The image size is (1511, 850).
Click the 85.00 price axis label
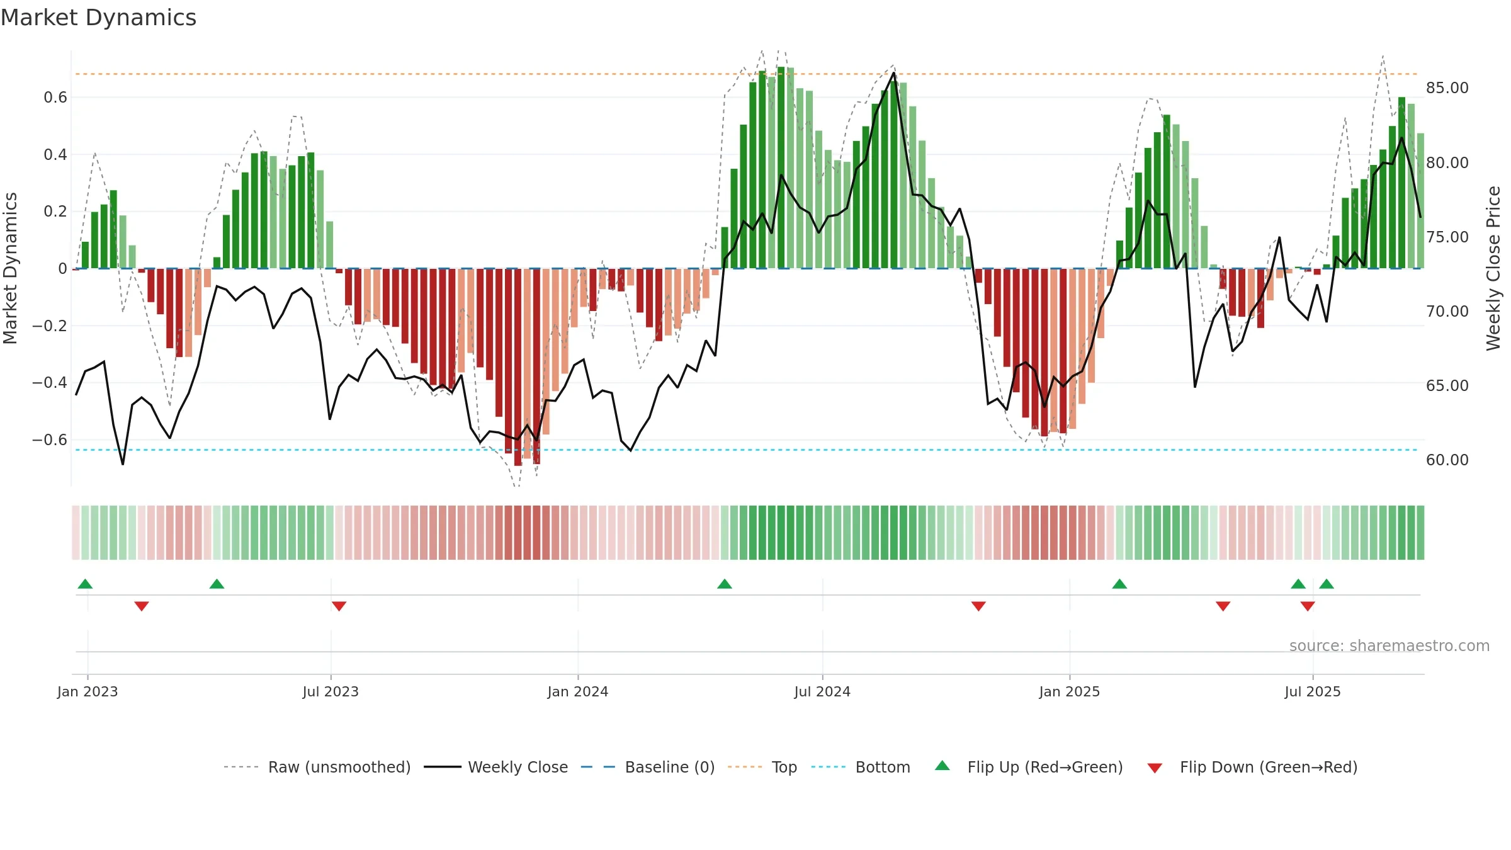1447,88
